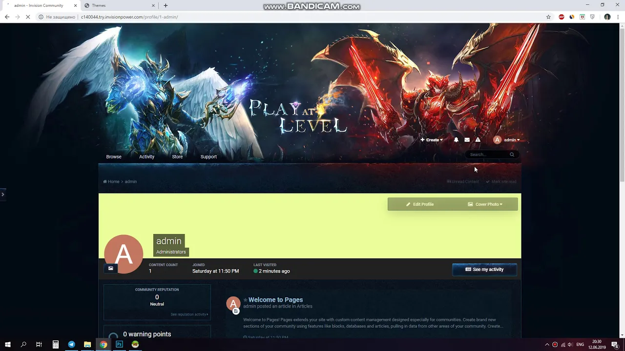Click See reputation activity link
The height and width of the screenshot is (351, 625).
coord(189,314)
